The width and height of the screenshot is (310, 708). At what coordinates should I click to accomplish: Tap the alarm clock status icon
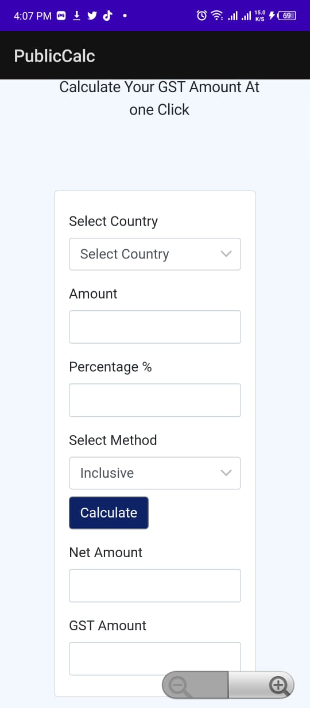click(x=201, y=16)
